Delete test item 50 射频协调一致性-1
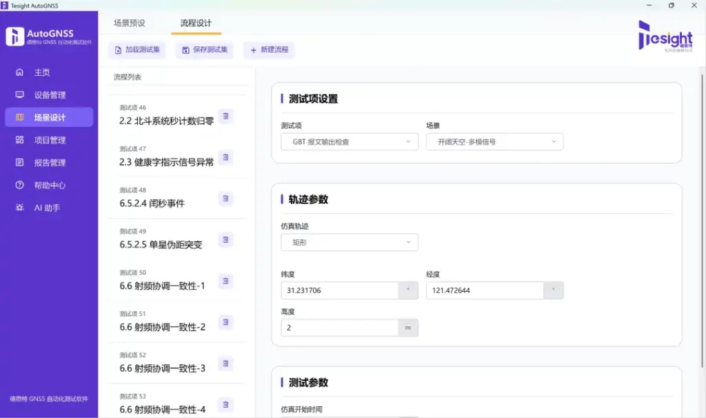706x418 pixels. tap(225, 281)
